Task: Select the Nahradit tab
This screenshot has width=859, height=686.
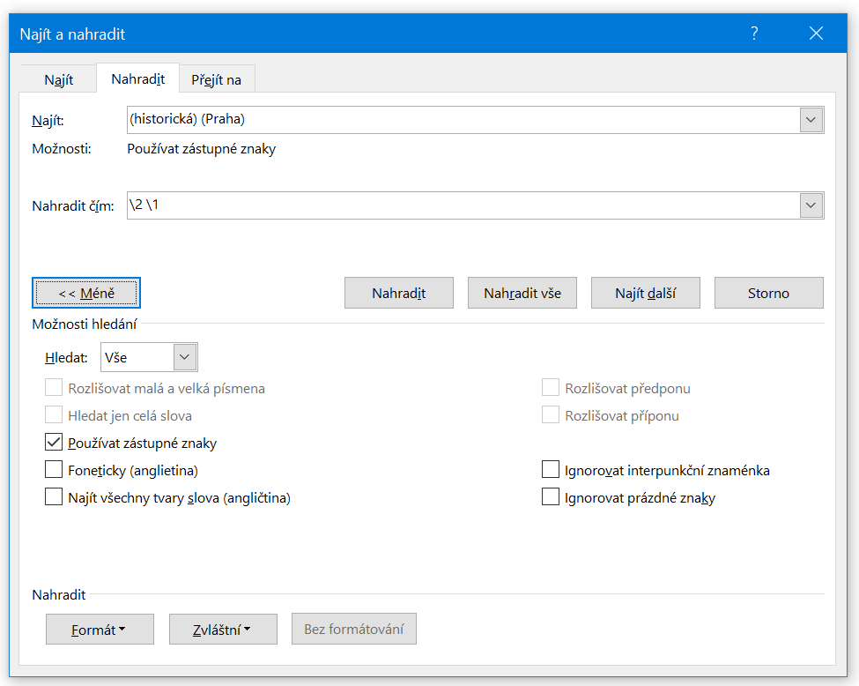Action: coord(137,78)
